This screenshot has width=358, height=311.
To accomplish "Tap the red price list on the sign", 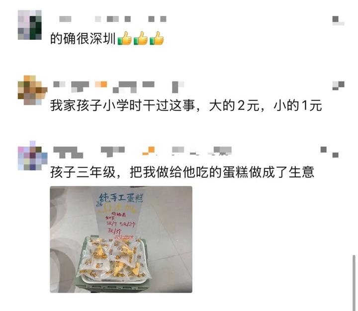I will point(120,223).
